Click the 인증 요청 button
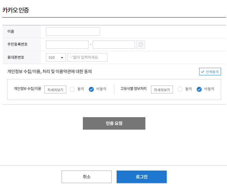The height and width of the screenshot is (184, 227). [114, 123]
